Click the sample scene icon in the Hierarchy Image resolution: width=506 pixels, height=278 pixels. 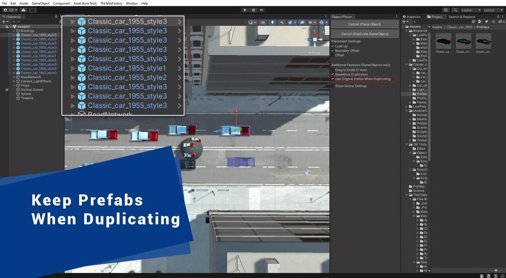[x=15, y=27]
